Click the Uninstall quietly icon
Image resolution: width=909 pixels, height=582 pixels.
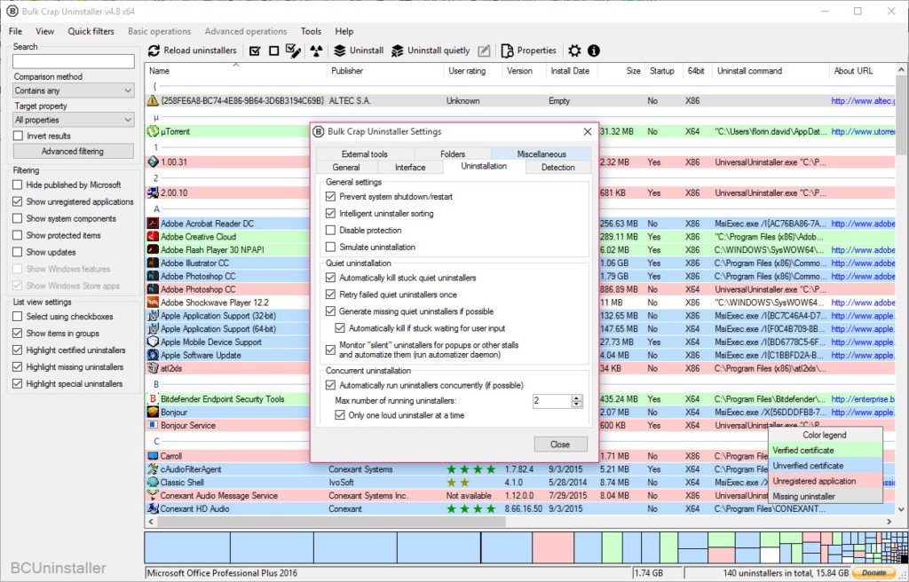click(x=397, y=51)
